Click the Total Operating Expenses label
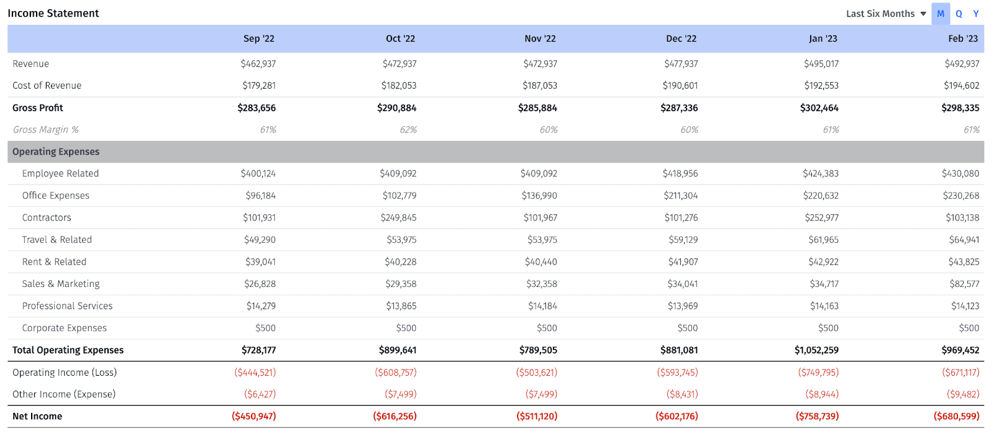994x436 pixels. [x=68, y=350]
